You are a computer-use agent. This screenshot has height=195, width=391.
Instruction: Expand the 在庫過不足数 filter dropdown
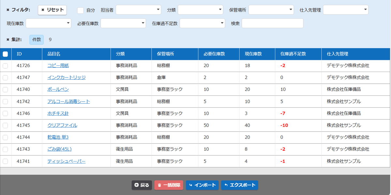(202, 23)
